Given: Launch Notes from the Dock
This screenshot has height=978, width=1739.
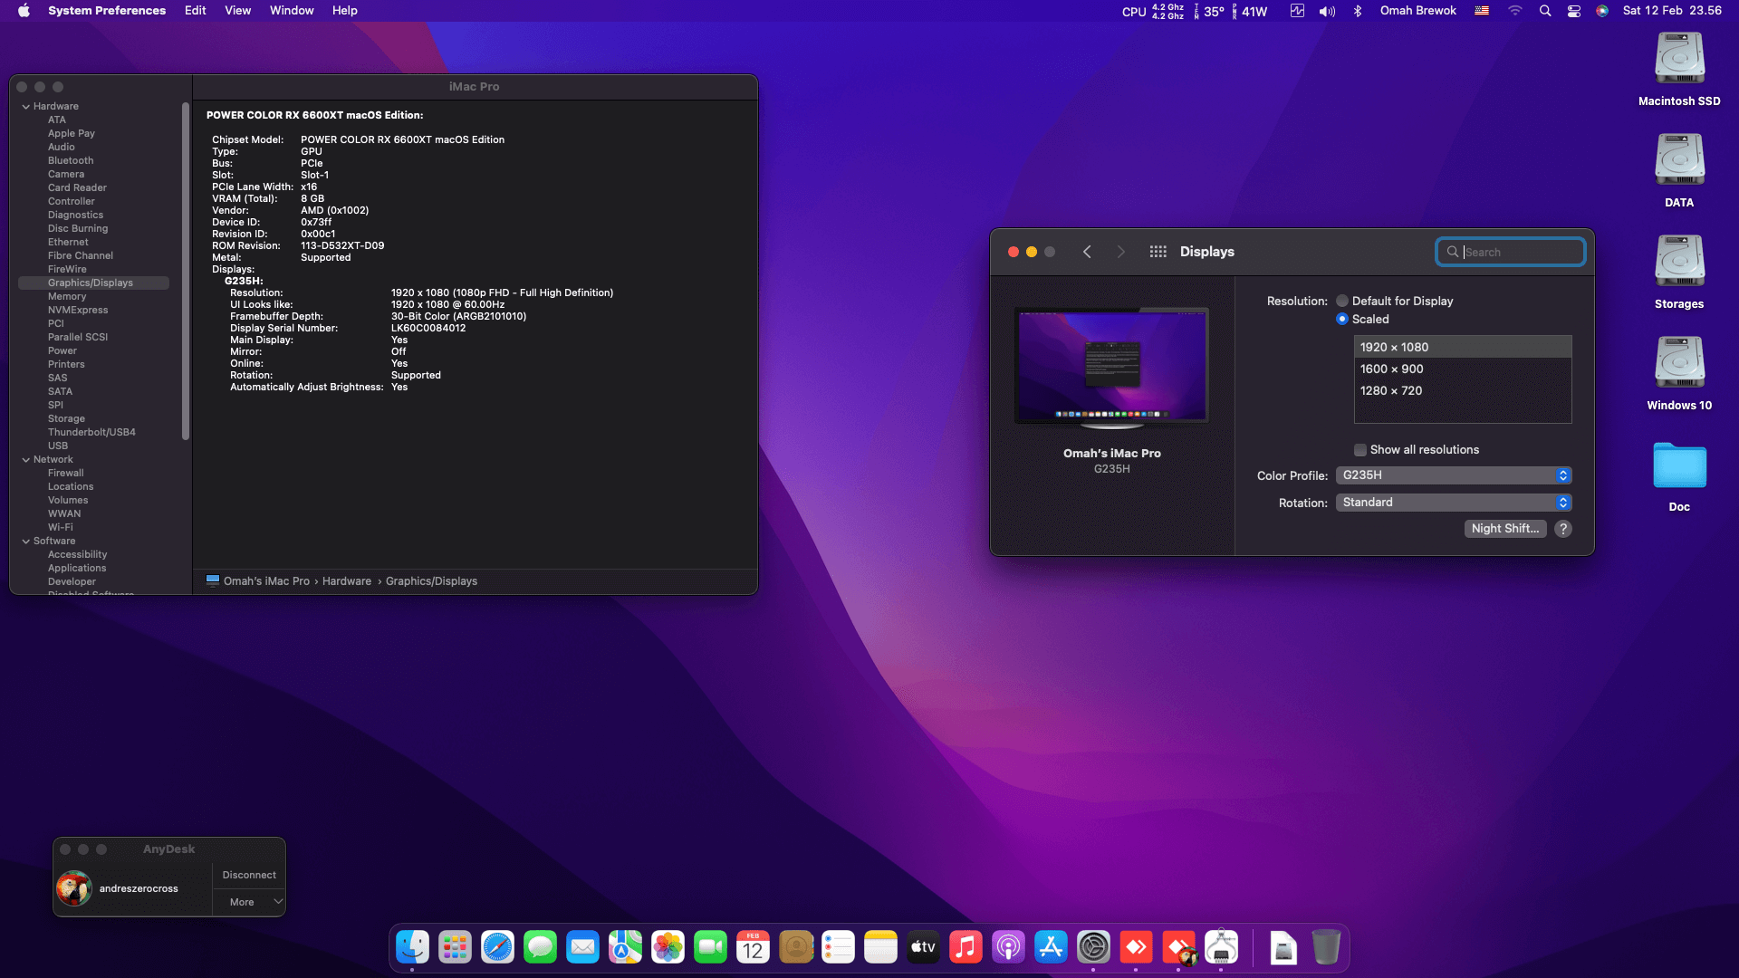Looking at the screenshot, I should [880, 947].
